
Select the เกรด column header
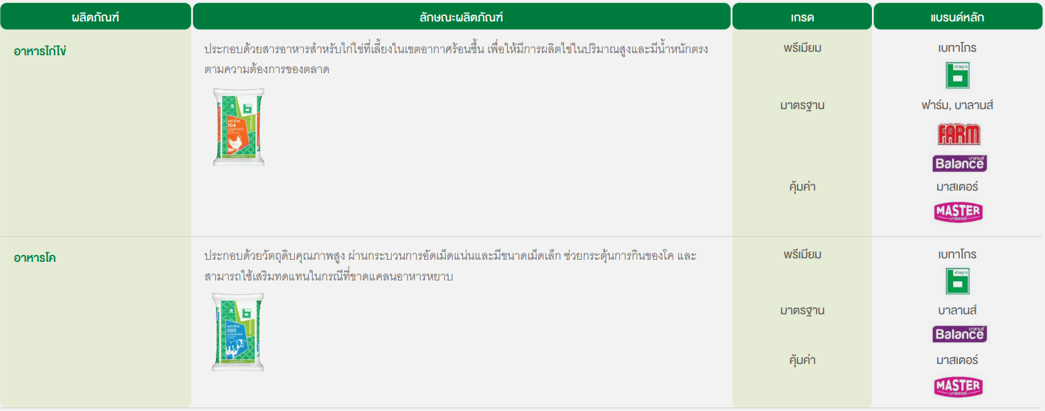click(802, 17)
